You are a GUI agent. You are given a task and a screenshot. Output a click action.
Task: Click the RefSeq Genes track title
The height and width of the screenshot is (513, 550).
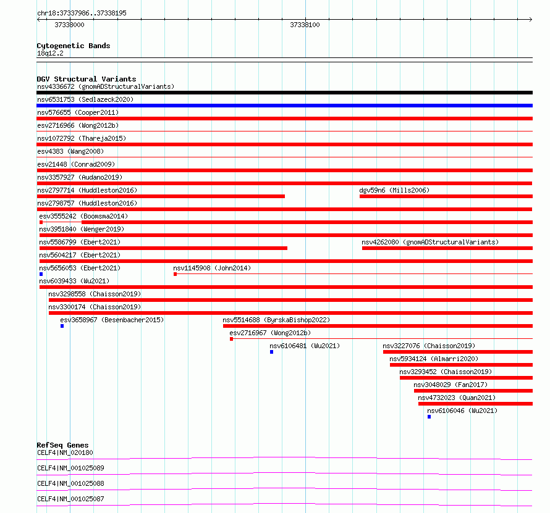[62, 445]
